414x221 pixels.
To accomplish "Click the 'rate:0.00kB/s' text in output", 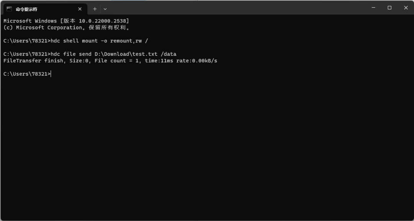I will (x=197, y=61).
